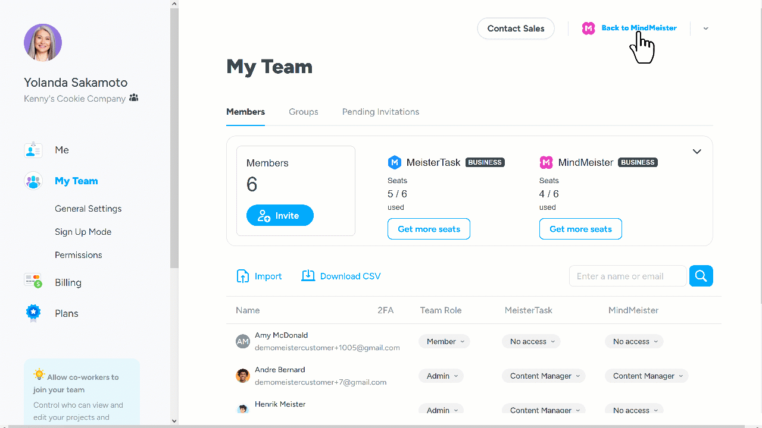Viewport: 762px width, 428px height.
Task: Click the MindMeister column header
Action: 633,310
